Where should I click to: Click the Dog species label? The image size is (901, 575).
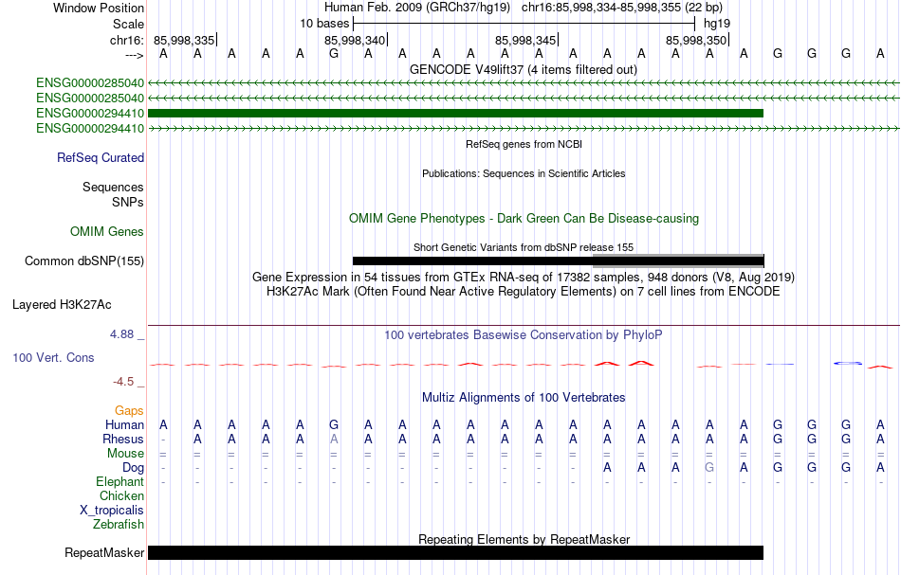[133, 468]
